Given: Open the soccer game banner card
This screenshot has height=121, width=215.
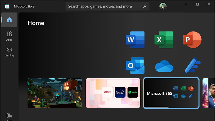Looking at the screenshot, I should [x=209, y=93].
